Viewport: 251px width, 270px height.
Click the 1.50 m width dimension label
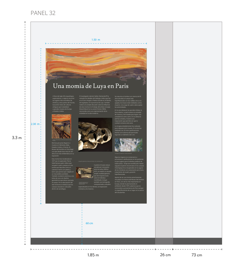pyautogui.click(x=96, y=40)
